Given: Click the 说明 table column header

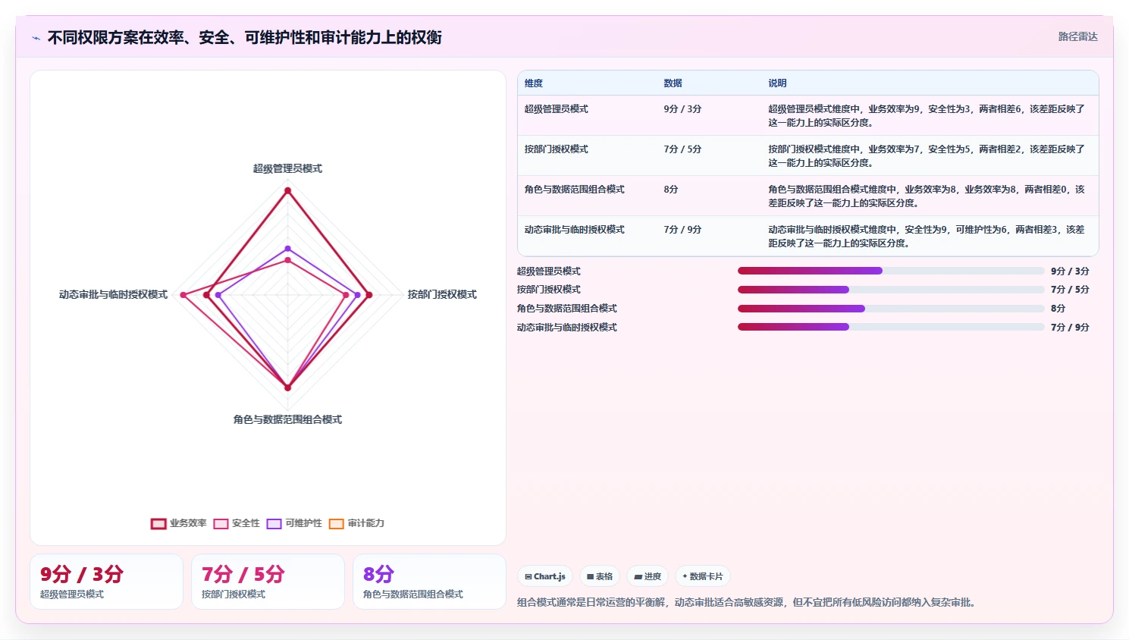Looking at the screenshot, I should [x=777, y=83].
